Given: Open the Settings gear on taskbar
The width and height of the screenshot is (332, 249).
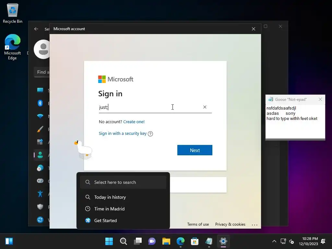Looking at the screenshot, I should [223, 241].
